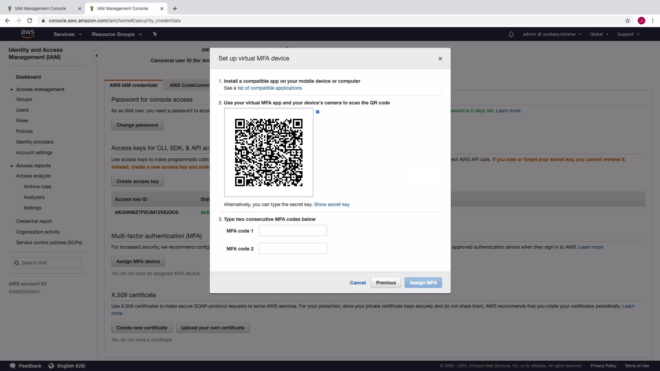
Task: Open Chrome profile avatar icon
Action: (641, 21)
